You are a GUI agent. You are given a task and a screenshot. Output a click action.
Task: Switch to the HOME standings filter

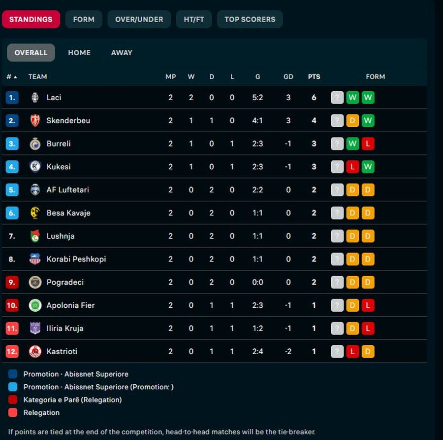(79, 53)
